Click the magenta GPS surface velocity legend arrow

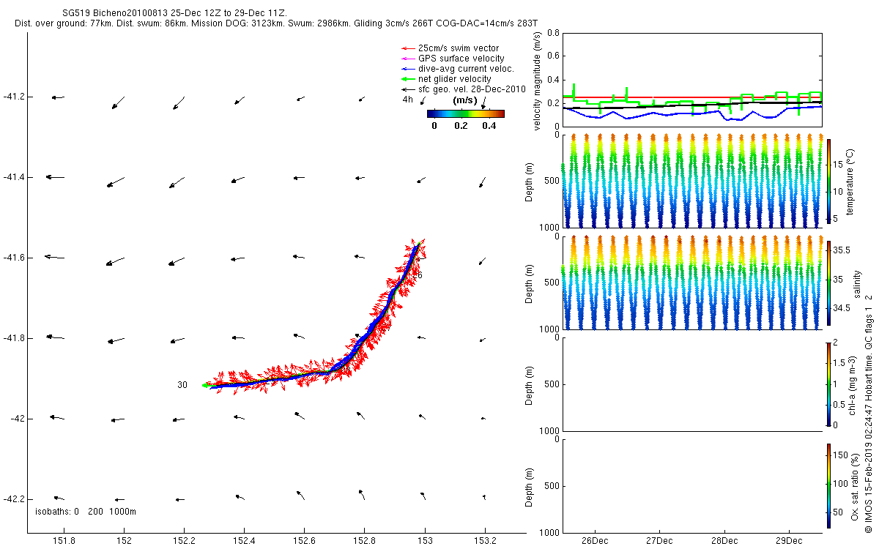tap(407, 59)
